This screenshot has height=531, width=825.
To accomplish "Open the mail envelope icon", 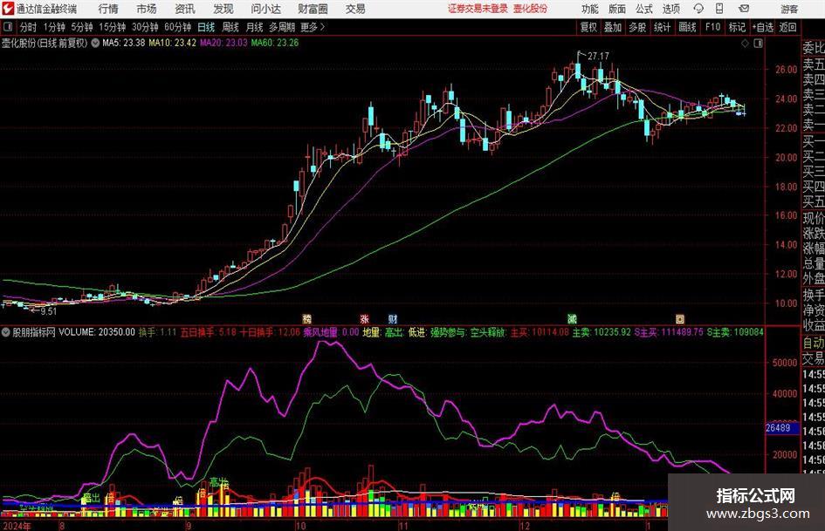I will (x=744, y=9).
